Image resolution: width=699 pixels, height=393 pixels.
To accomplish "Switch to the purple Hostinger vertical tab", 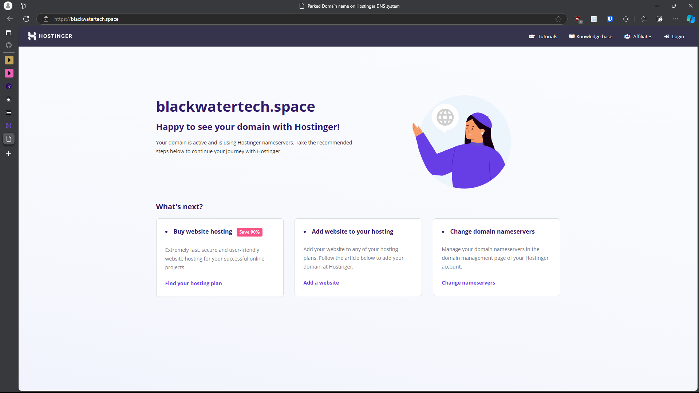I will [x=9, y=126].
